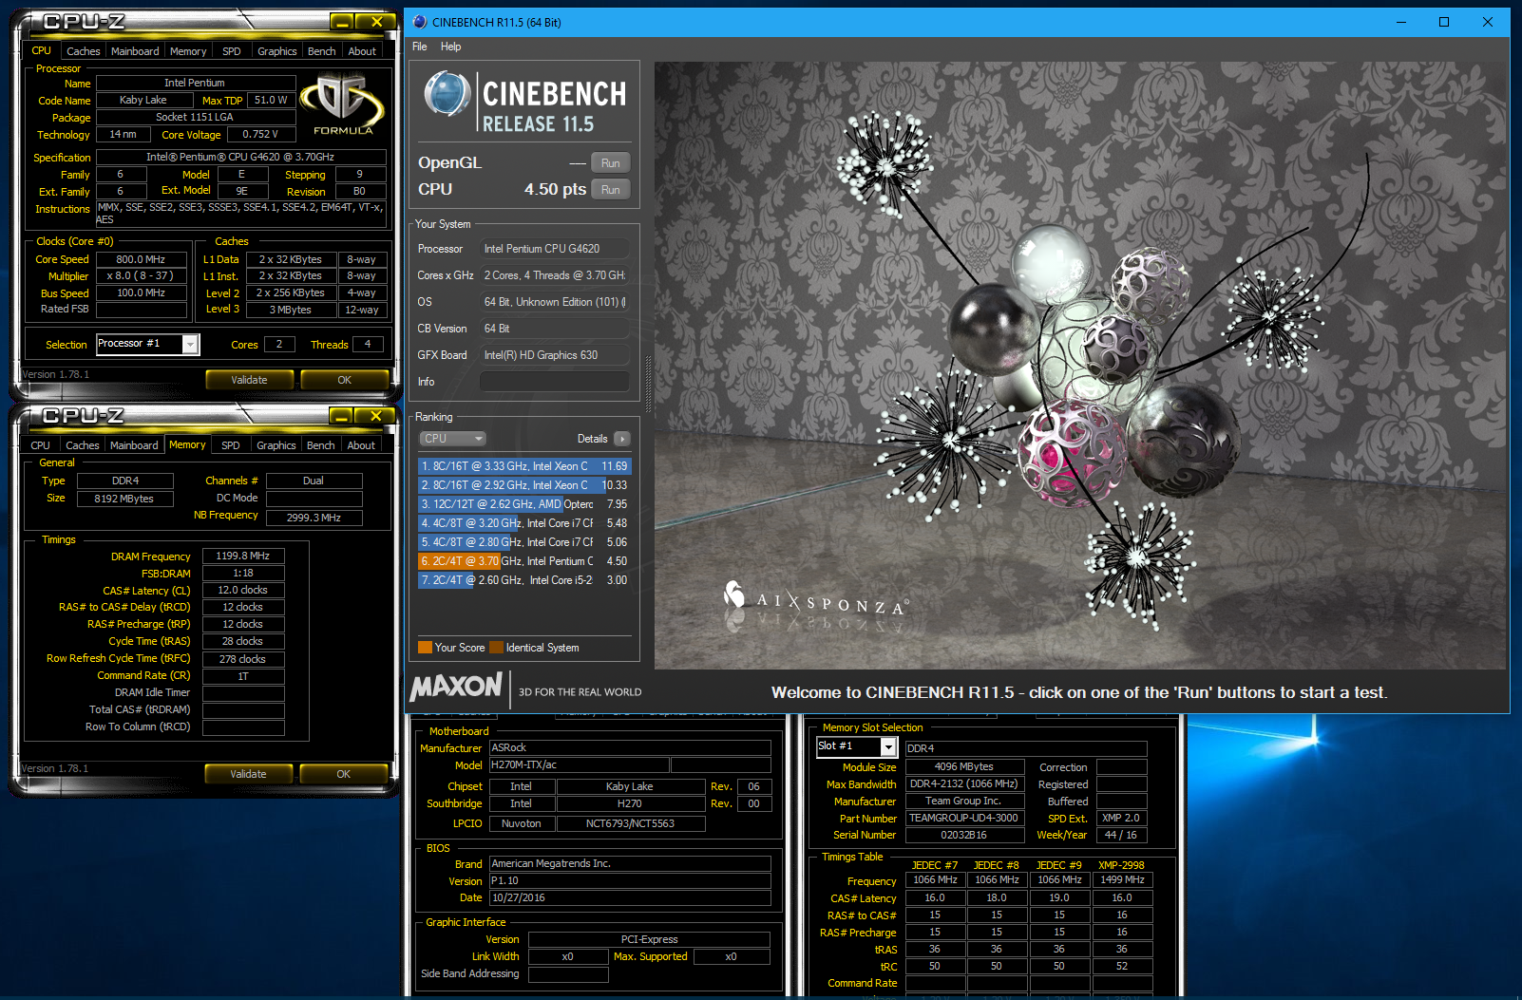The width and height of the screenshot is (1522, 1000).
Task: Click the Info input field in Your System
Action: coord(554,382)
